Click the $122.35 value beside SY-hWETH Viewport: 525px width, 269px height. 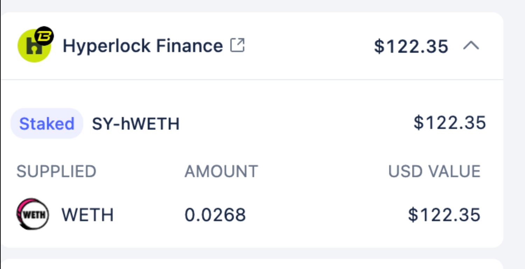coord(449,123)
